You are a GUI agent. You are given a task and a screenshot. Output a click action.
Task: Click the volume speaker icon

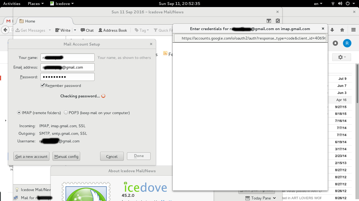coord(340,4)
